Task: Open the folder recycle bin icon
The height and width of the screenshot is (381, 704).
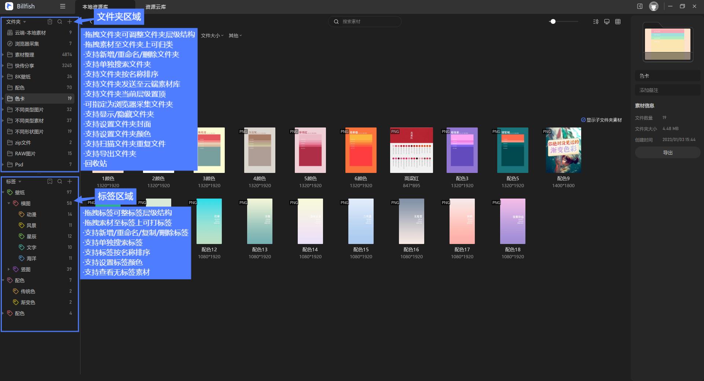Action: (x=50, y=22)
